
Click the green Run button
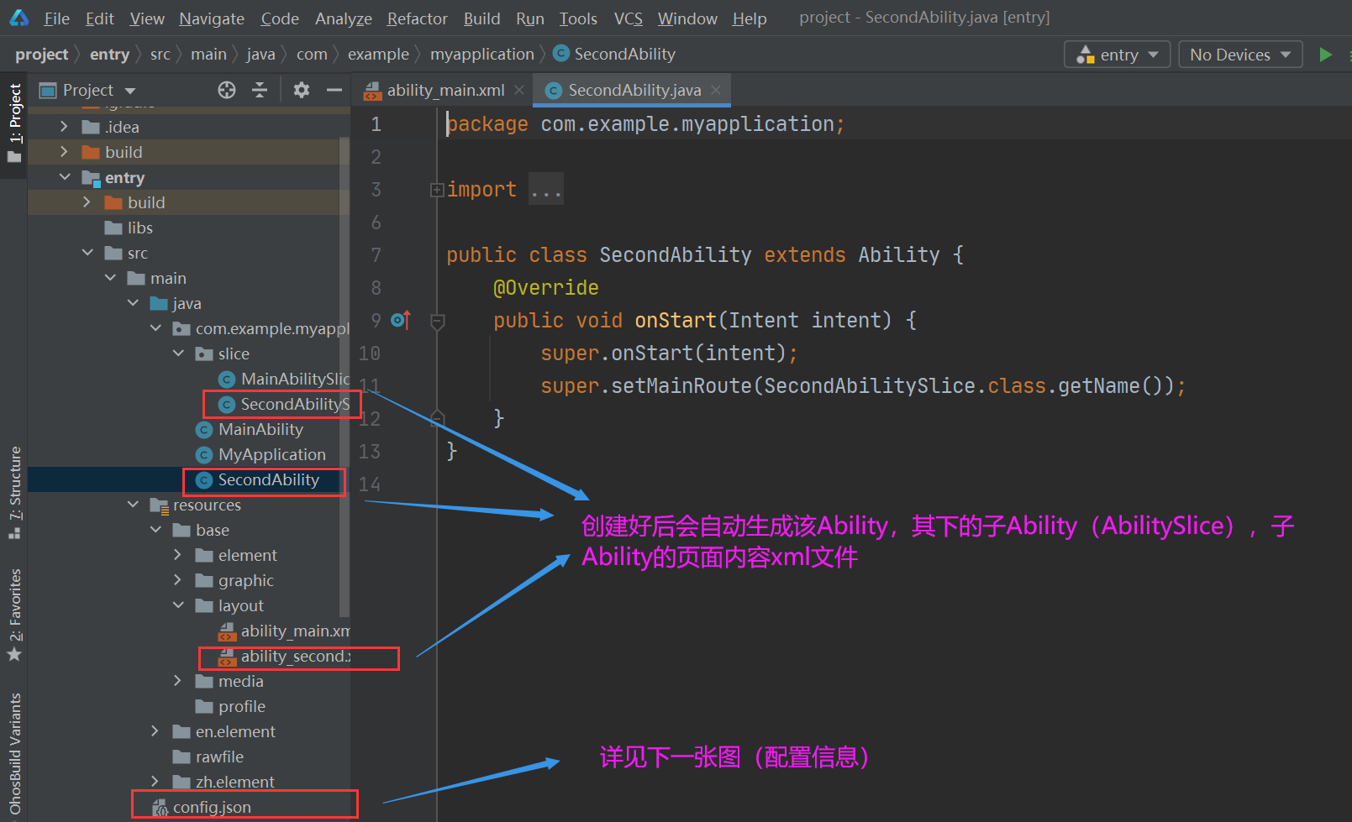coord(1325,55)
